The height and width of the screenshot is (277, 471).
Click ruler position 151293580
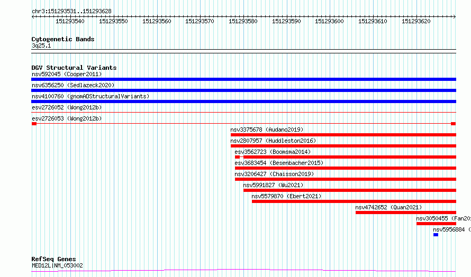pos(243,21)
